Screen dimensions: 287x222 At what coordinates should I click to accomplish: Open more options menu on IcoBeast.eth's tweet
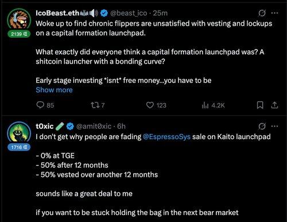click(274, 13)
